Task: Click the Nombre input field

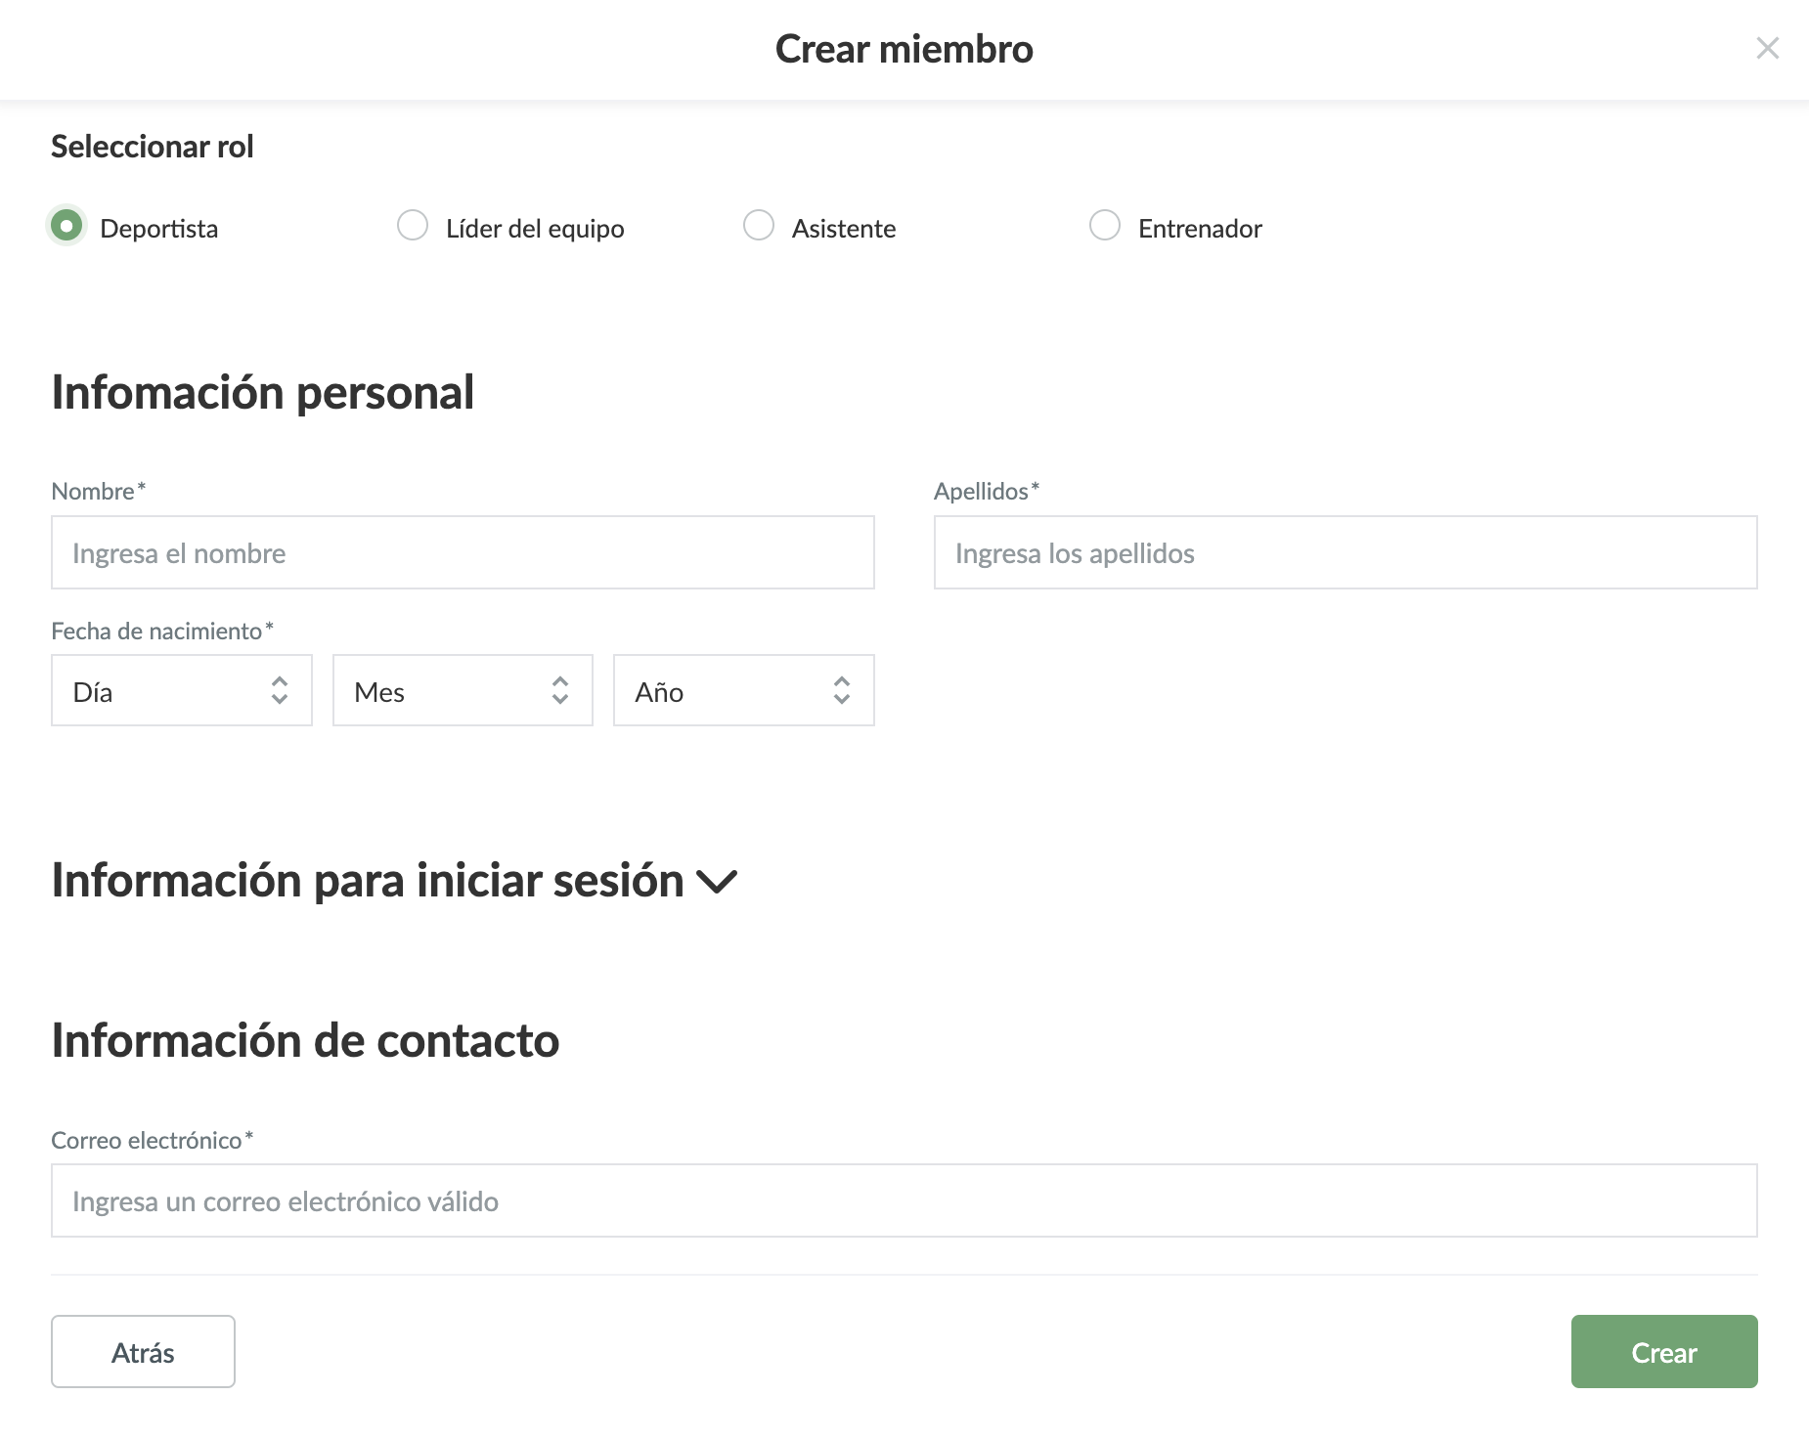Action: point(463,552)
